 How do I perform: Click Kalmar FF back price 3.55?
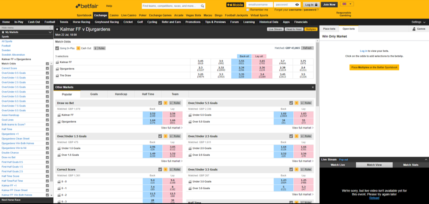click(241, 62)
